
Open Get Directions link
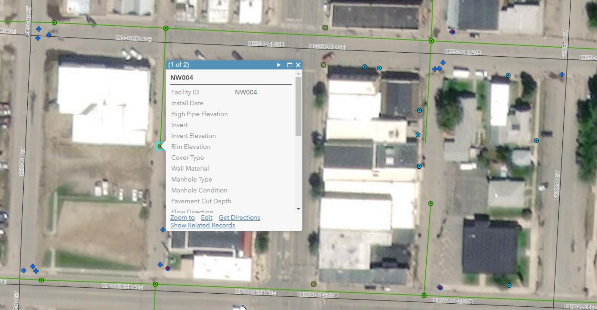tap(239, 217)
